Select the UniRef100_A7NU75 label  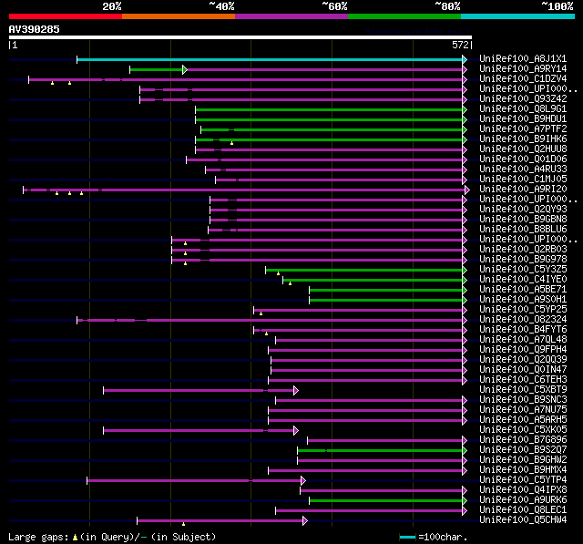pyautogui.click(x=523, y=410)
